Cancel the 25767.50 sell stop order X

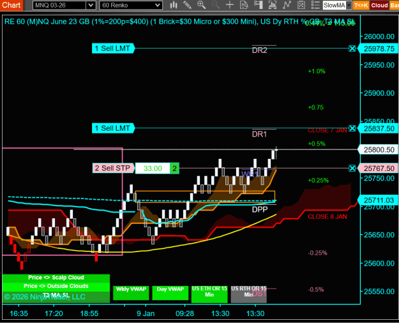tap(352, 169)
